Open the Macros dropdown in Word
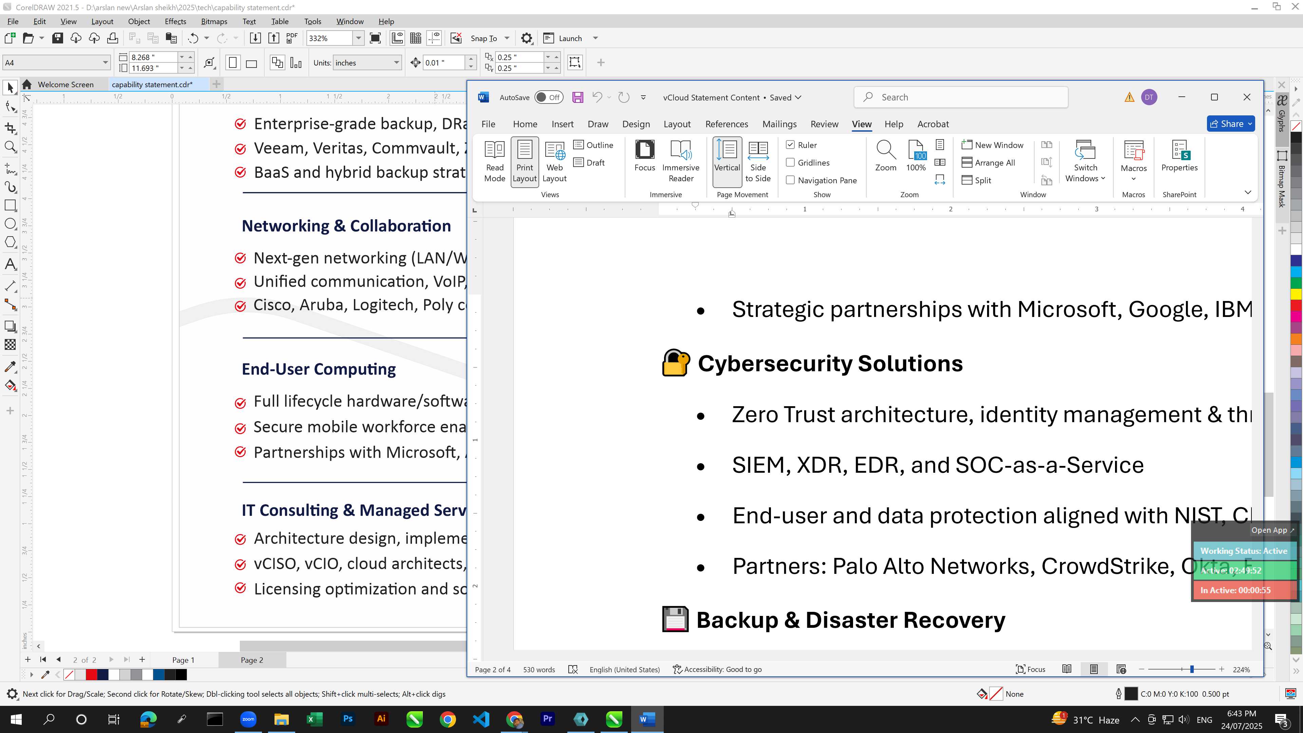Screen dimensions: 1303x733 (1134, 162)
